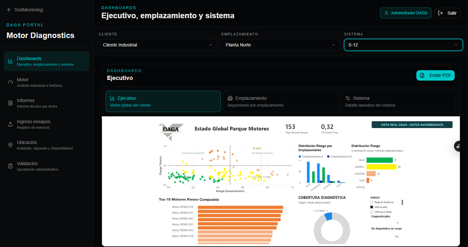Open Dashboards section in the sidebar
The width and height of the screenshot is (468, 247).
click(x=46, y=61)
